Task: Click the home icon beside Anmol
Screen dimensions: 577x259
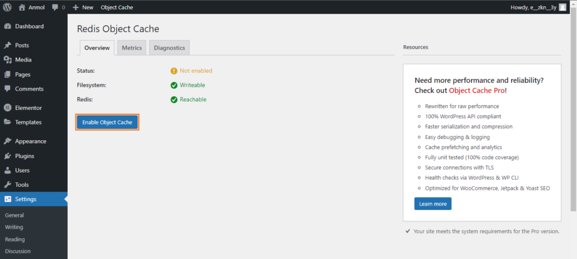Action: point(23,7)
